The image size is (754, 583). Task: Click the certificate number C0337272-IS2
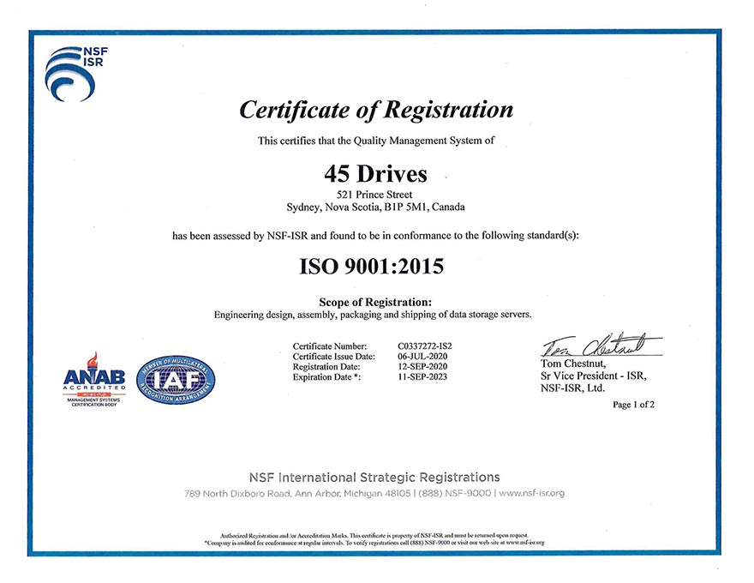coord(428,346)
